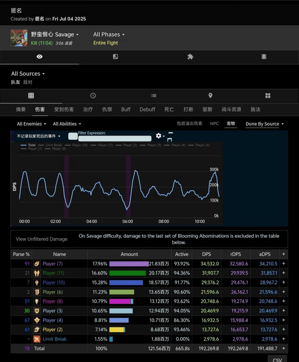299x362 pixels.
Task: Open the Player (7) details link
Action: (x=53, y=264)
